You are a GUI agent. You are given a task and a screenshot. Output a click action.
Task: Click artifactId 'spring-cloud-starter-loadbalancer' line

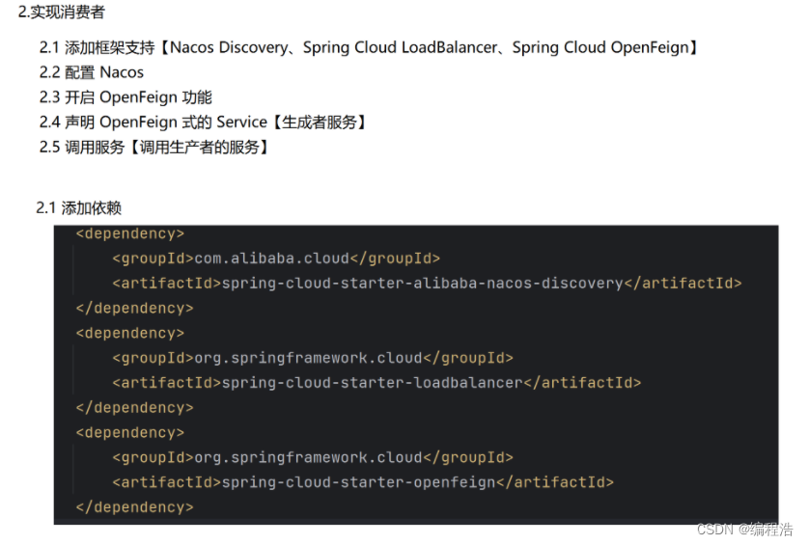(x=376, y=382)
